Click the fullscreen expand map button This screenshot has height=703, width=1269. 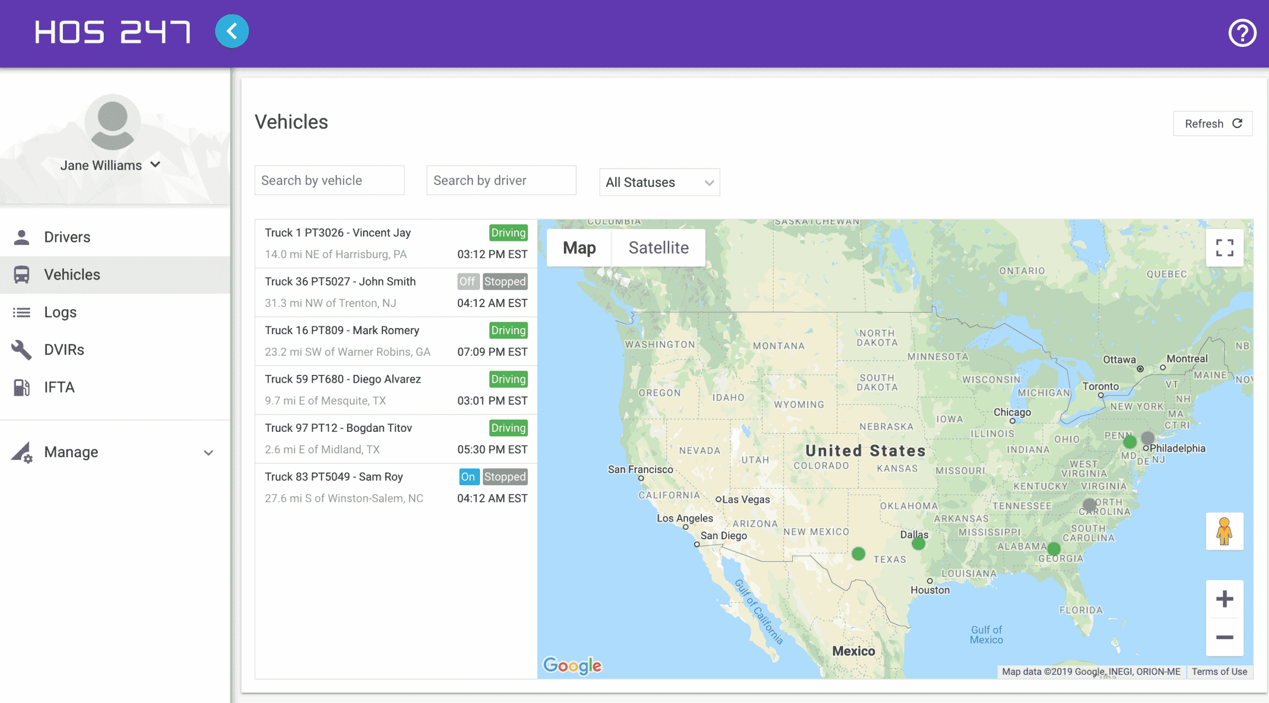[1224, 248]
